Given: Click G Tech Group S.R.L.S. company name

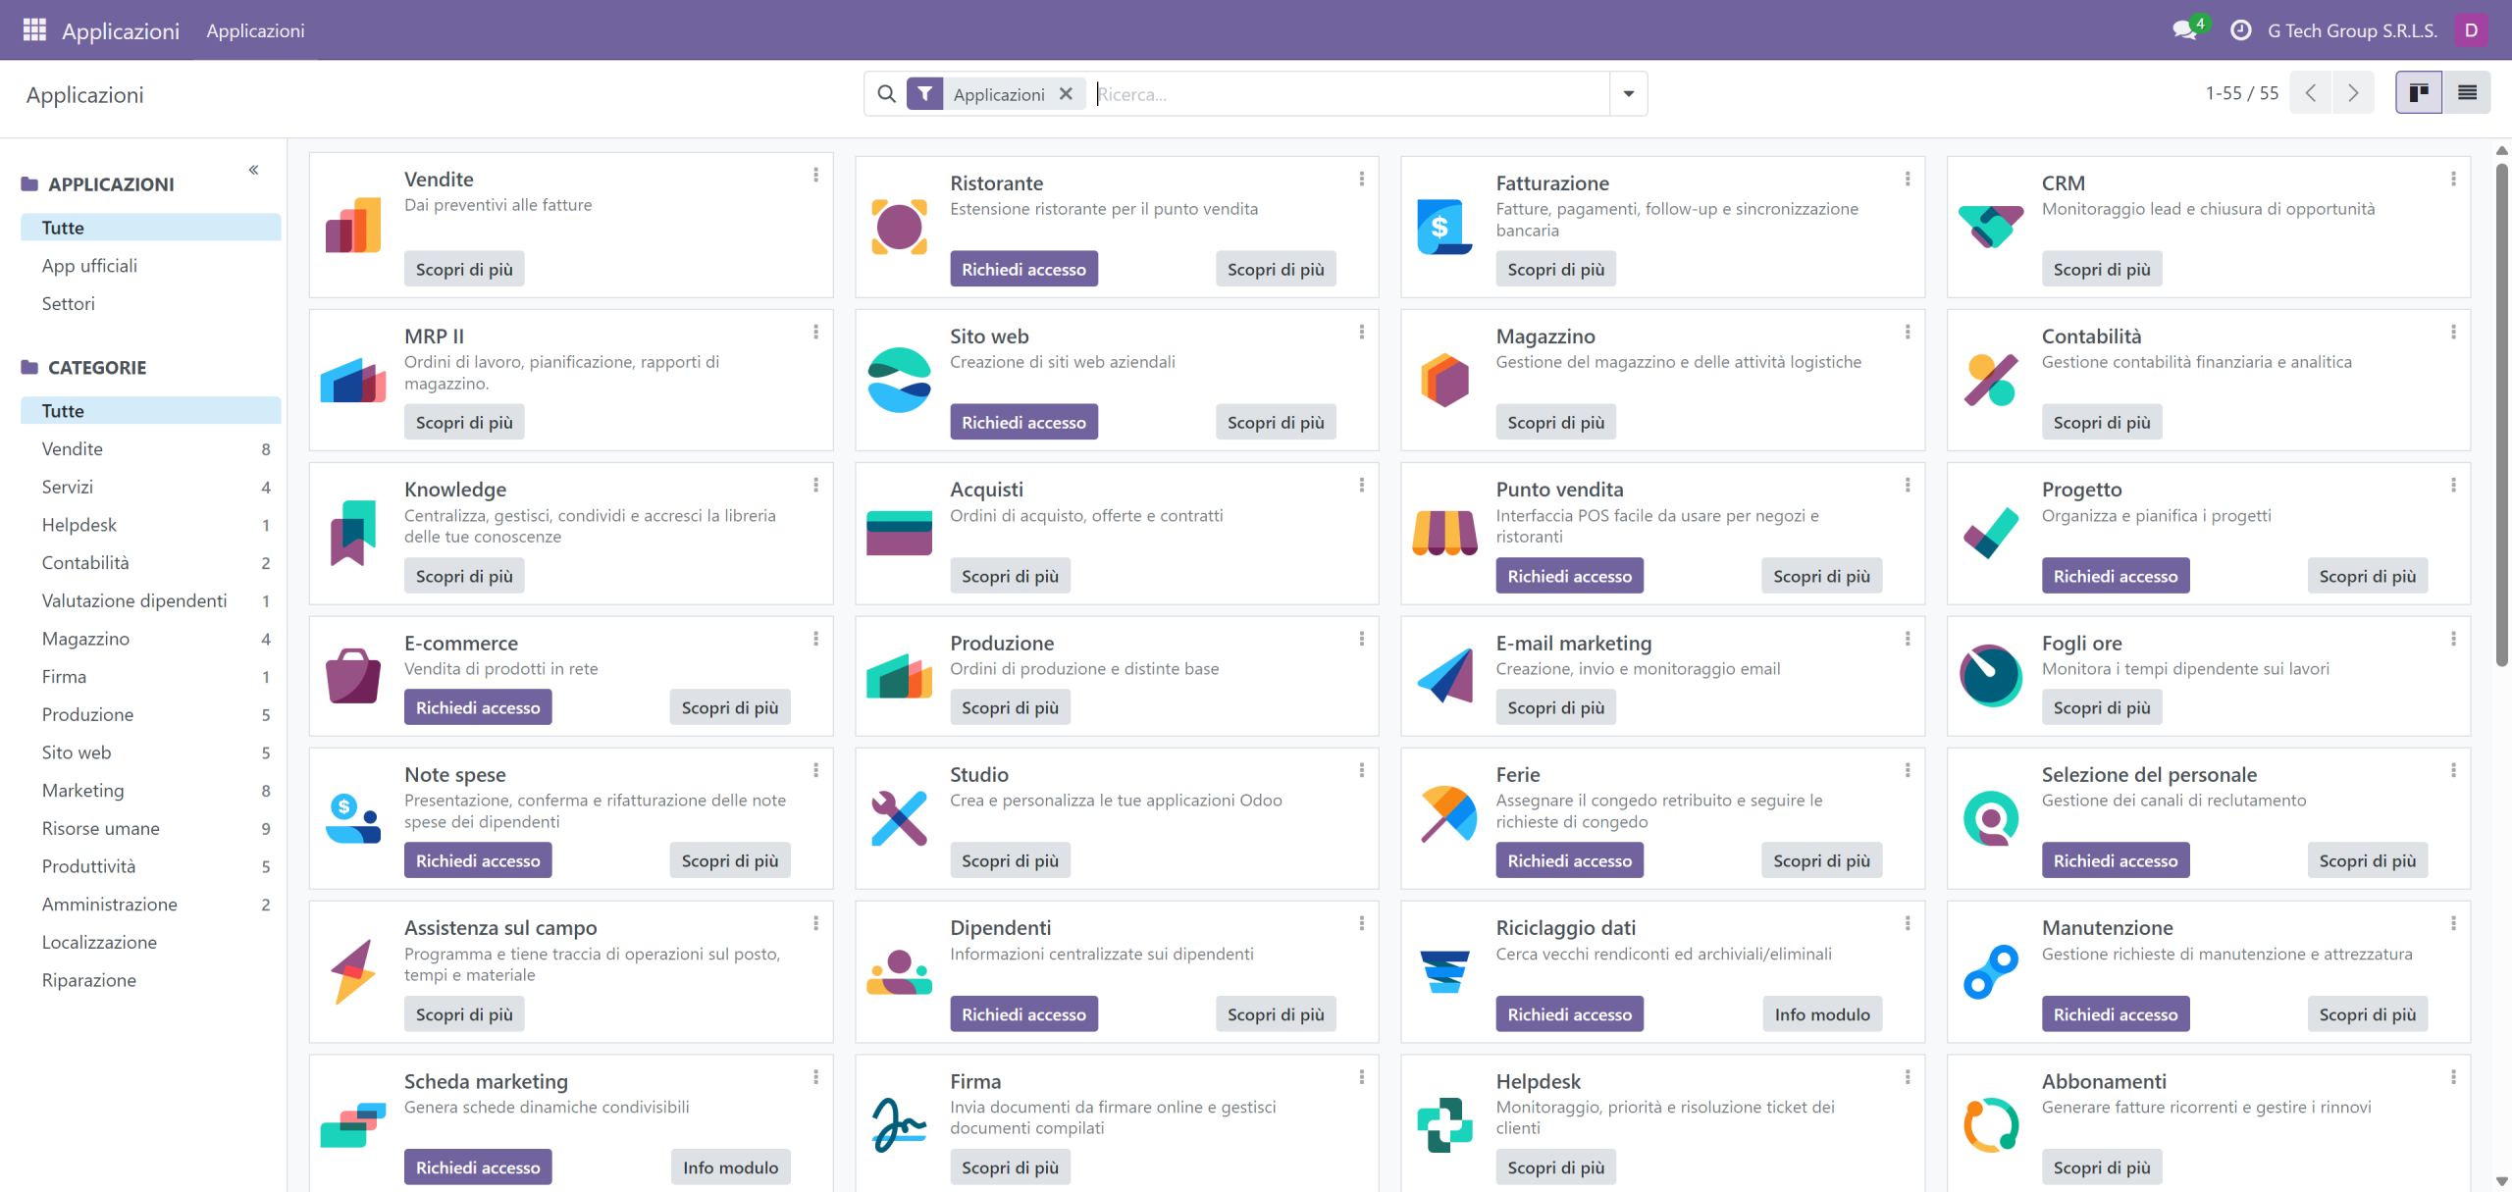Looking at the screenshot, I should tap(2352, 30).
